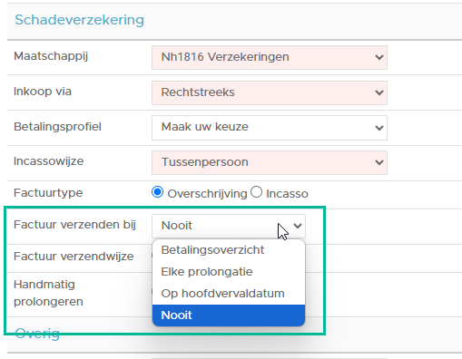462x359 pixels.
Task: Expand the Betalingsprofiel 'Maak uw keuze' dropdown
Action: pyautogui.click(x=270, y=128)
